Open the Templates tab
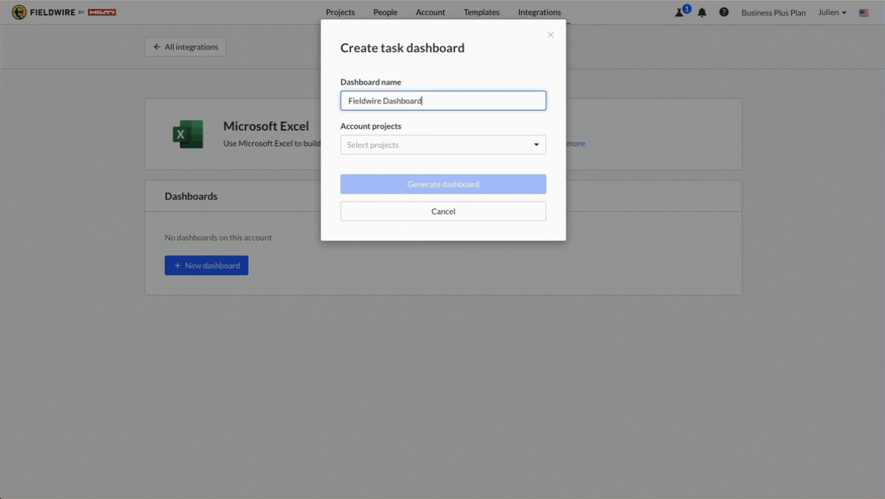The width and height of the screenshot is (885, 499). (x=481, y=12)
